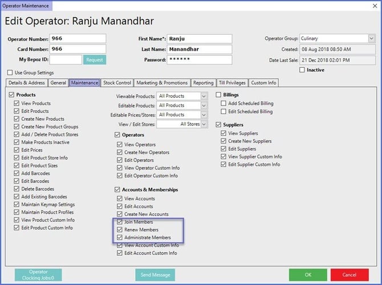Toggle the Inactive checkbox

(302, 70)
